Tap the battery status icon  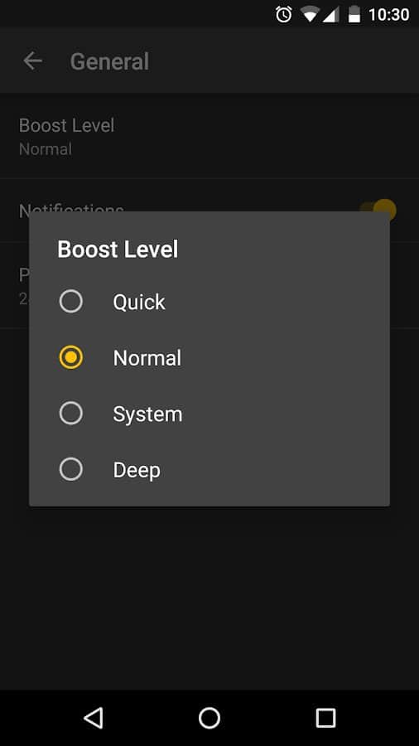click(354, 15)
